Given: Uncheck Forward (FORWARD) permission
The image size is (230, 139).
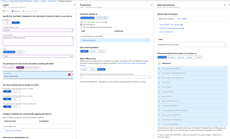Looking at the screenshot, I should 159,106.
